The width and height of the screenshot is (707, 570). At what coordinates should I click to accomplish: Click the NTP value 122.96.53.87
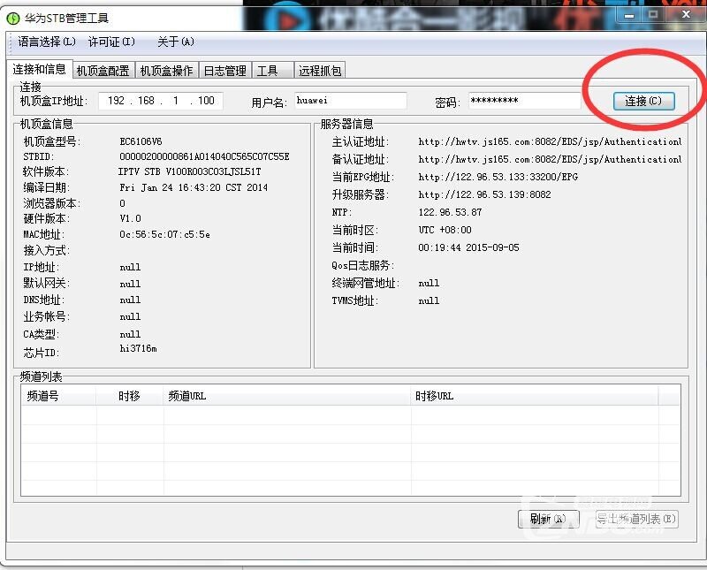click(450, 212)
